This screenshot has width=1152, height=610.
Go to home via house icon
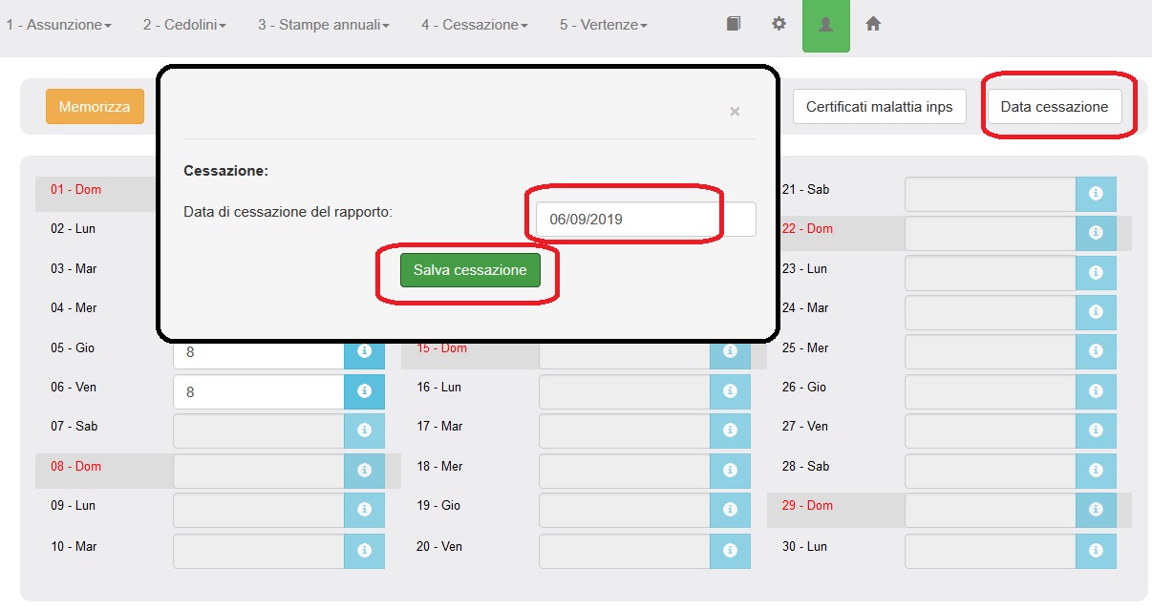click(x=872, y=25)
